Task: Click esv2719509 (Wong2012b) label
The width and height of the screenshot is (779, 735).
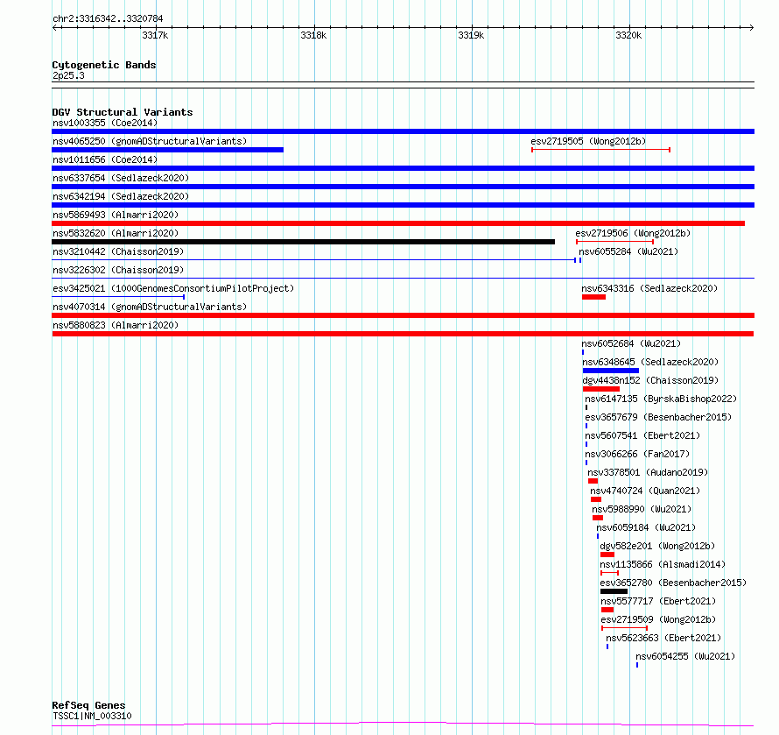Action: 658,619
